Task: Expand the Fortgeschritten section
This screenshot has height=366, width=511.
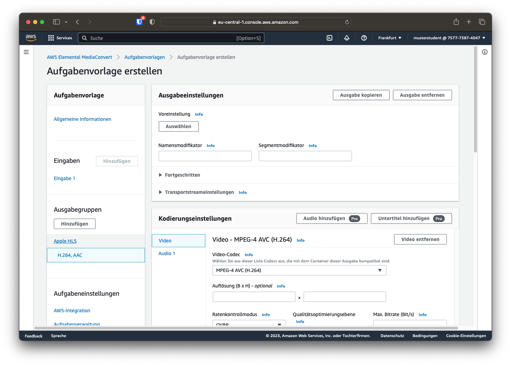Action: pos(179,175)
